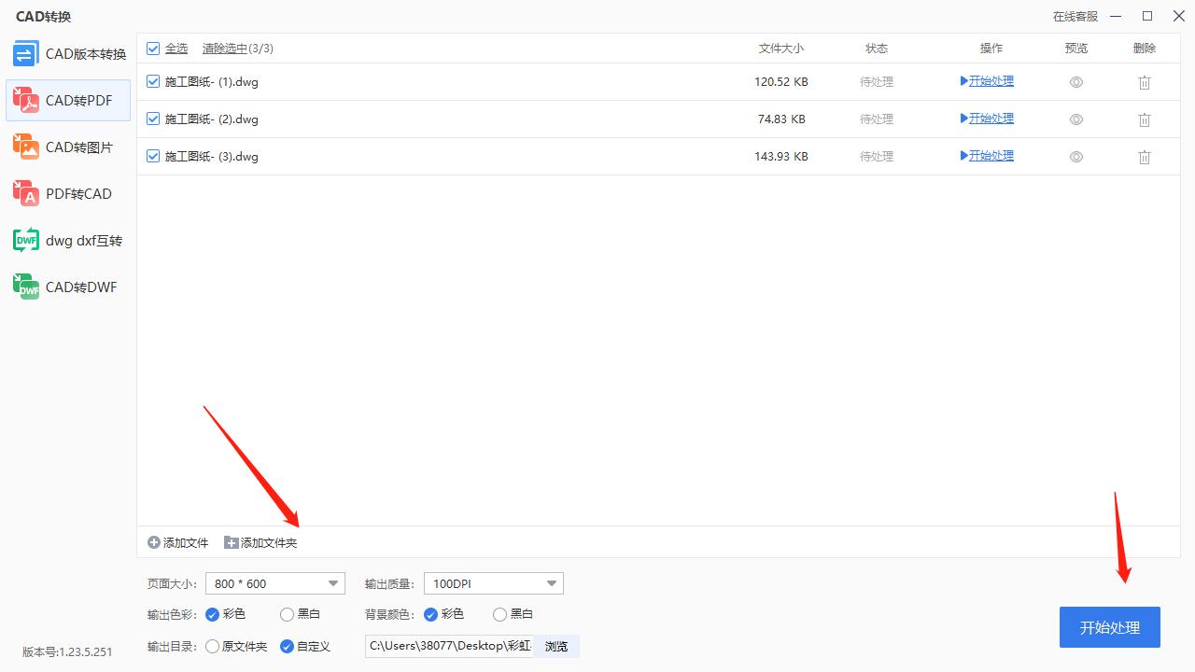This screenshot has height=672, width=1195.
Task: Click the PDF转CAD sidebar icon
Action: pos(26,194)
